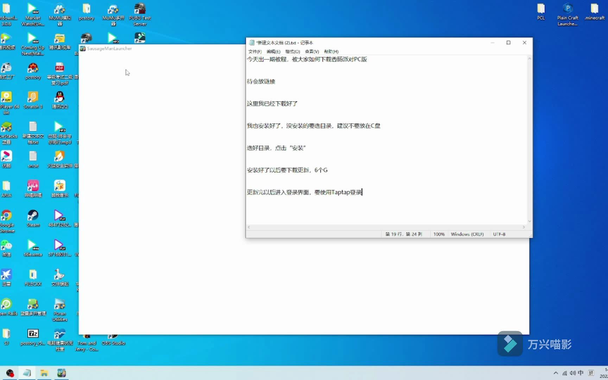Open the 文件(F) menu in Notepad

pyautogui.click(x=254, y=51)
